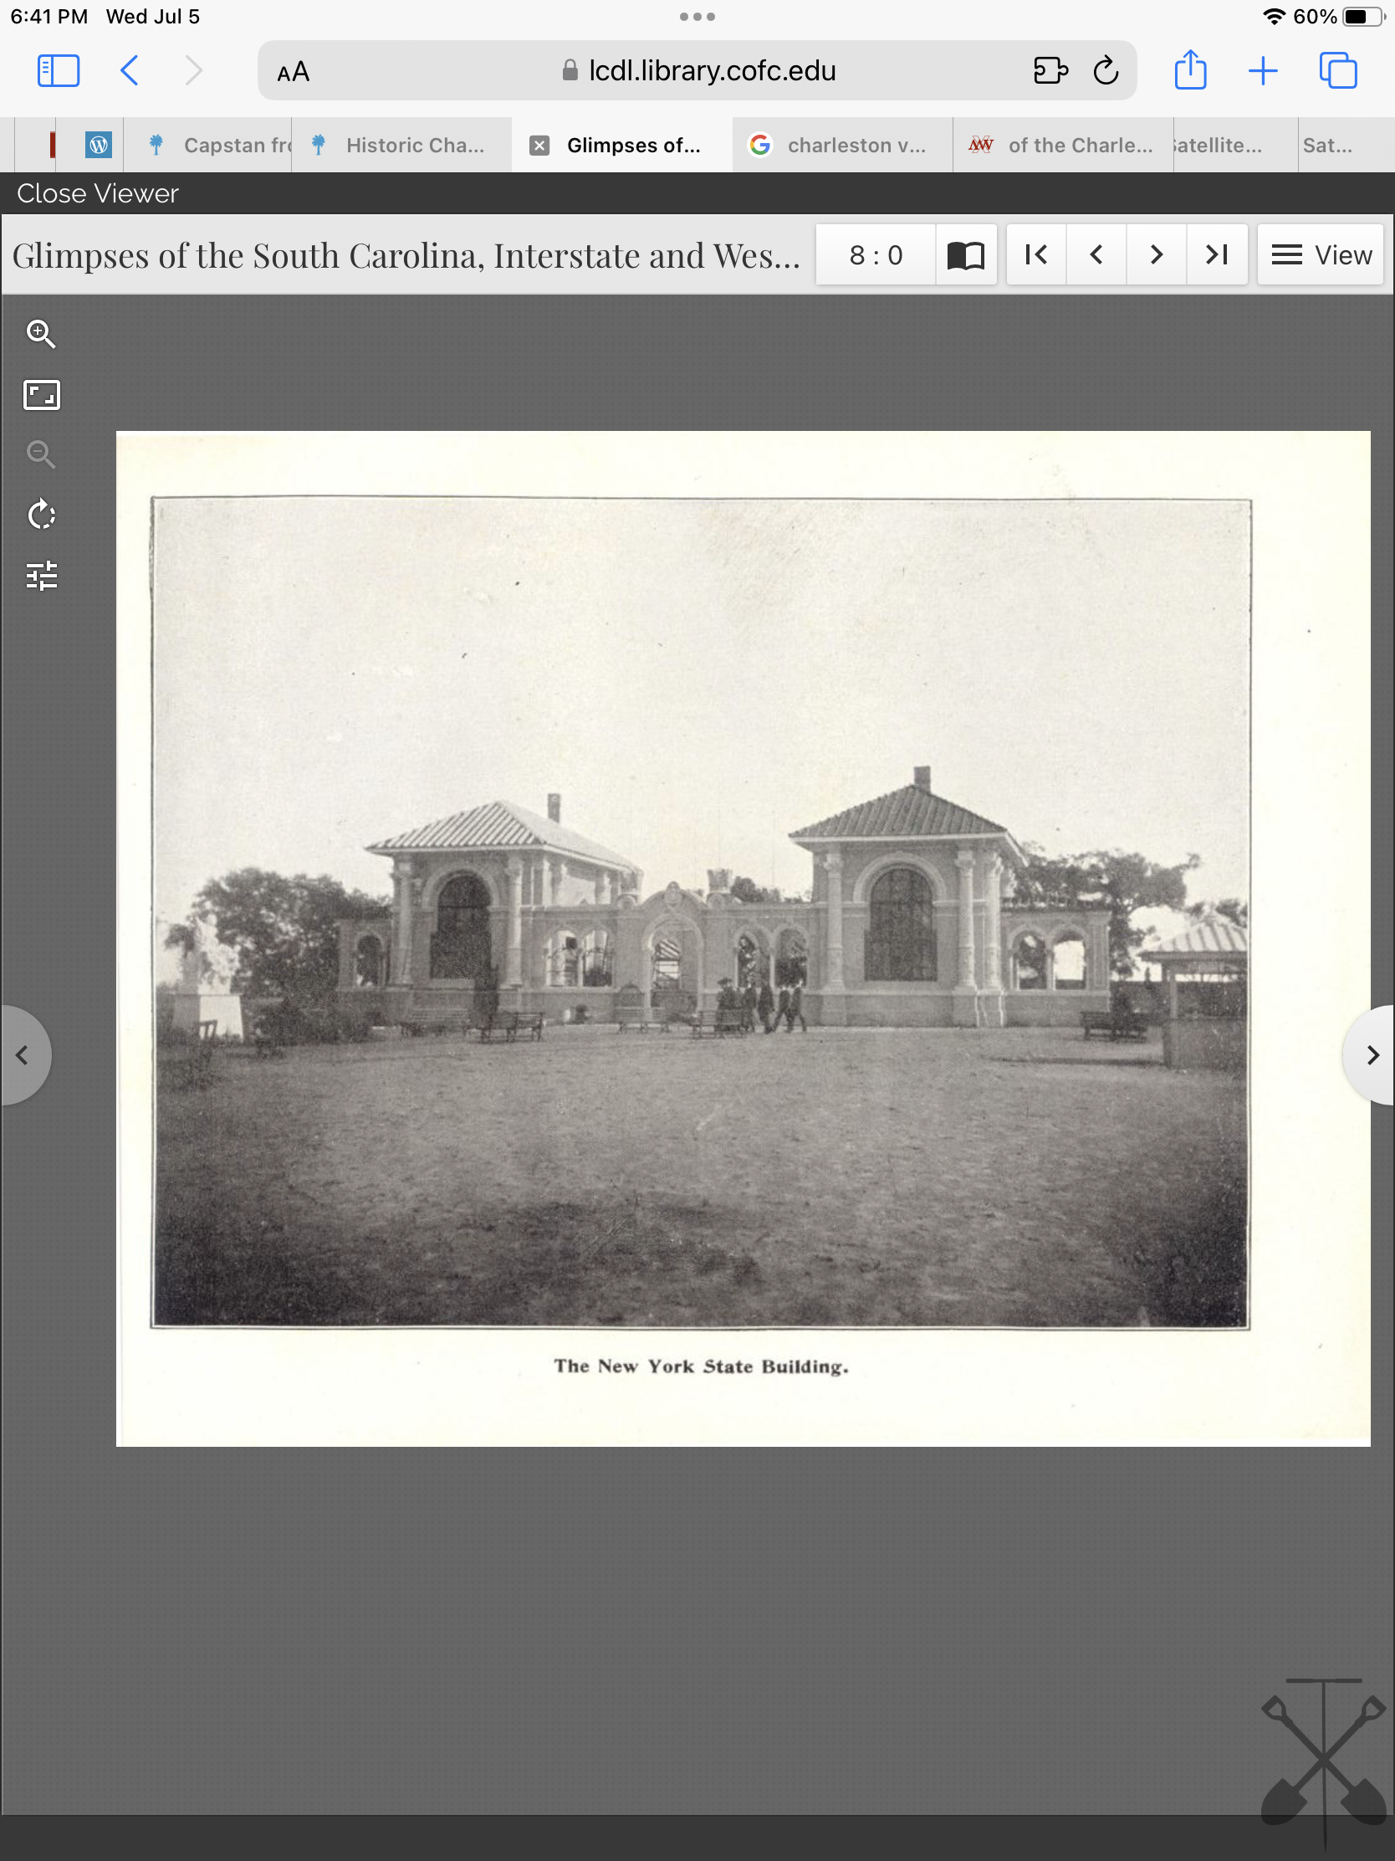Go back to previous page in Safari
1395x1861 pixels.
(x=130, y=70)
